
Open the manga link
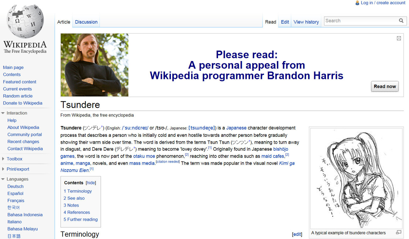(83, 163)
